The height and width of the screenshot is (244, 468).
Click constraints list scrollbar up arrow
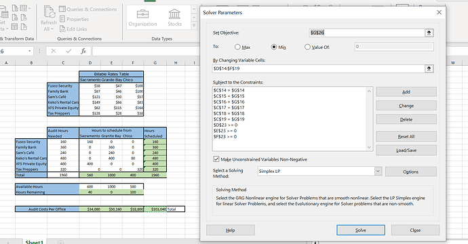[x=369, y=91]
